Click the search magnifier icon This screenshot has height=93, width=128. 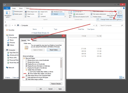point(122,25)
